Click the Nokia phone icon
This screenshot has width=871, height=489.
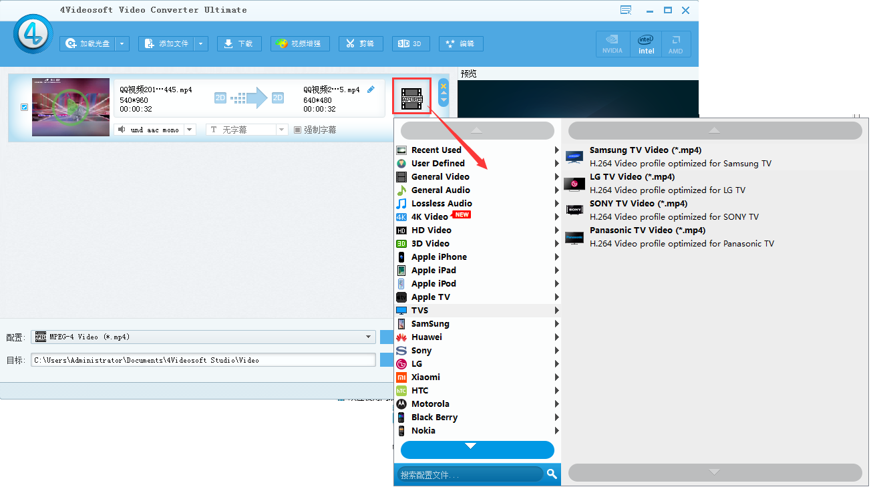coord(401,431)
